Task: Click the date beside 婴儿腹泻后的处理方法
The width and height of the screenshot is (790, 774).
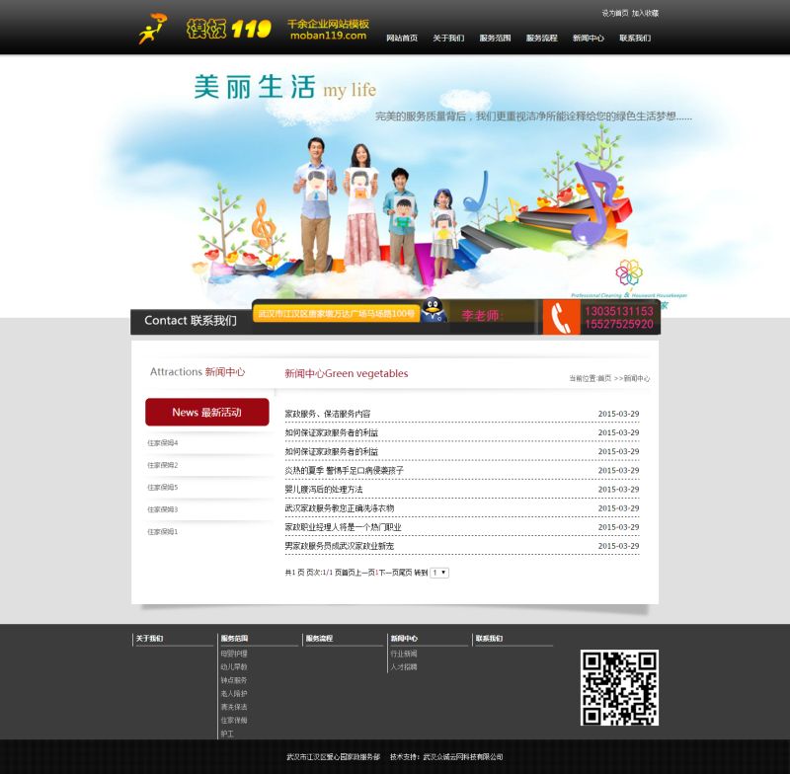Action: coord(618,490)
